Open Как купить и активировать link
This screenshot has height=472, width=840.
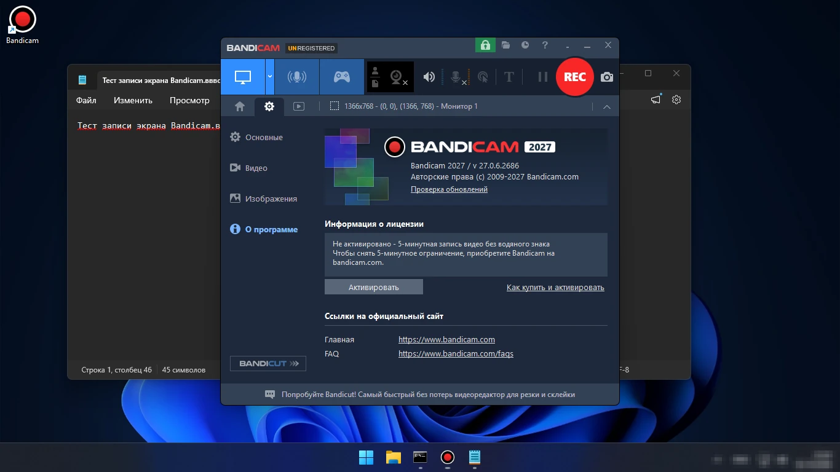pos(555,287)
